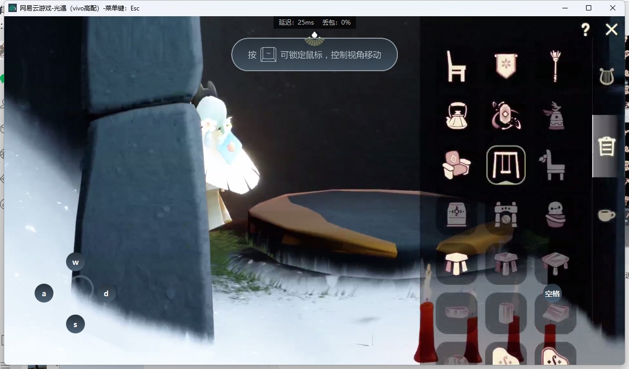Select the gong frame prop
The height and width of the screenshot is (369, 629).
pyautogui.click(x=506, y=214)
